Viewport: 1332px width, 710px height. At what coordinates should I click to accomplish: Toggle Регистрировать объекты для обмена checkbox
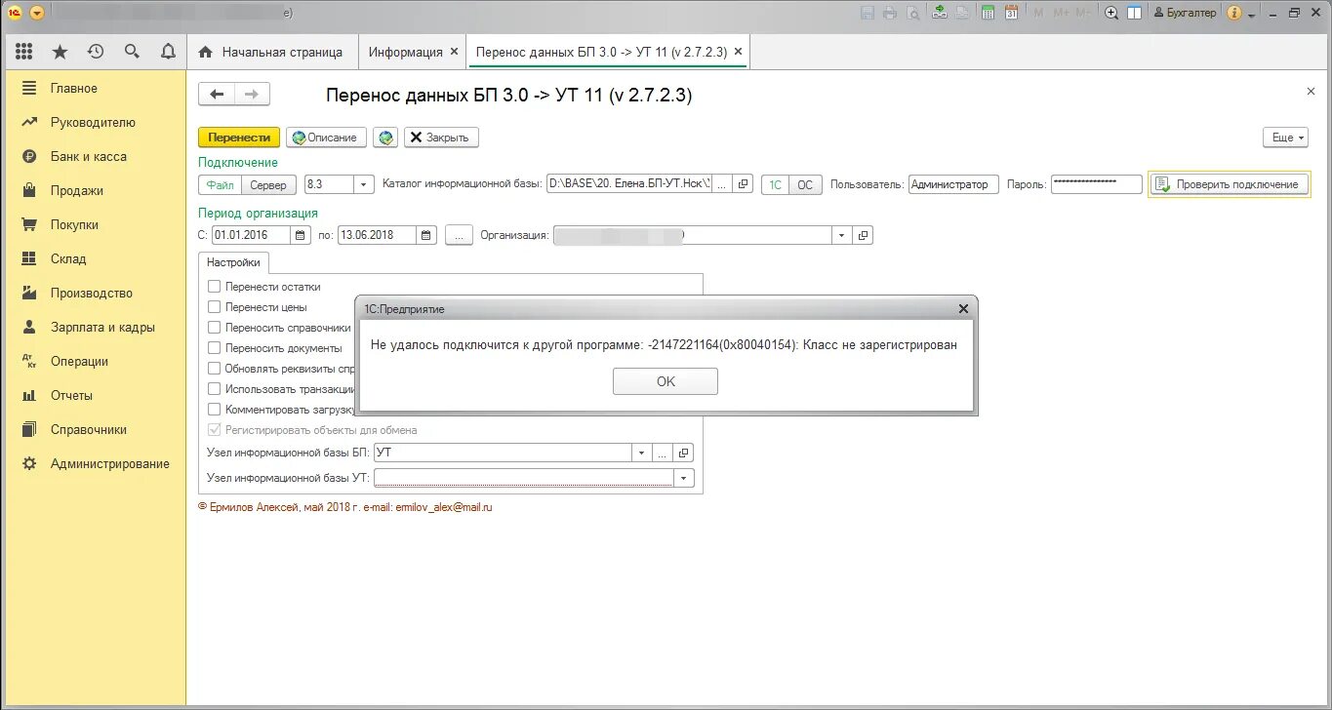pyautogui.click(x=214, y=430)
